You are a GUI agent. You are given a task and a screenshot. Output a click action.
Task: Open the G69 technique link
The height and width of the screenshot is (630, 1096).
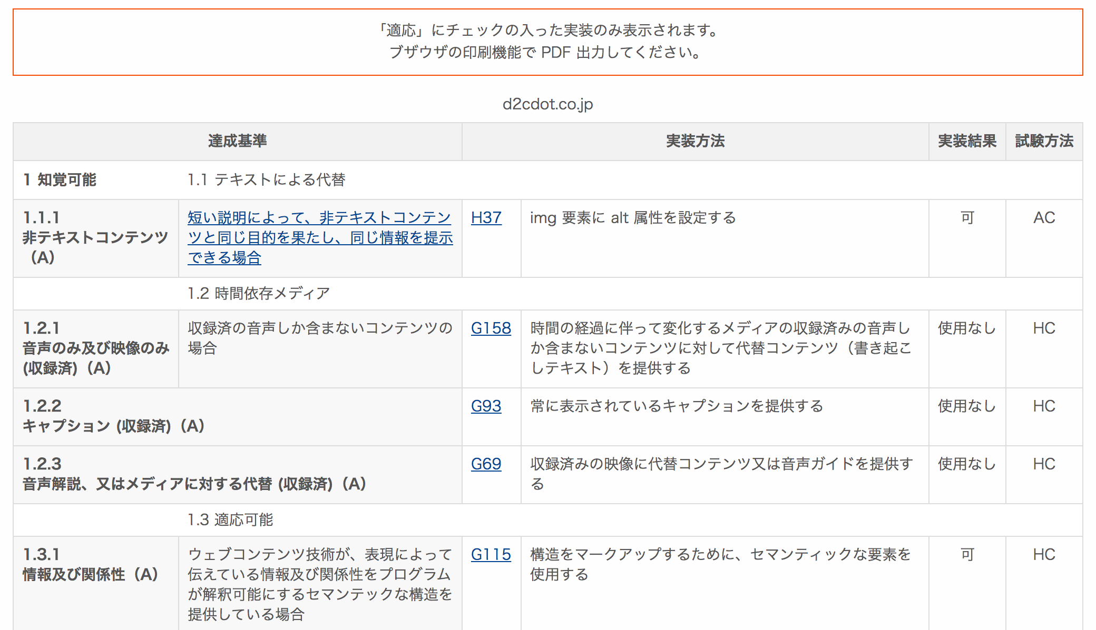pos(486,464)
